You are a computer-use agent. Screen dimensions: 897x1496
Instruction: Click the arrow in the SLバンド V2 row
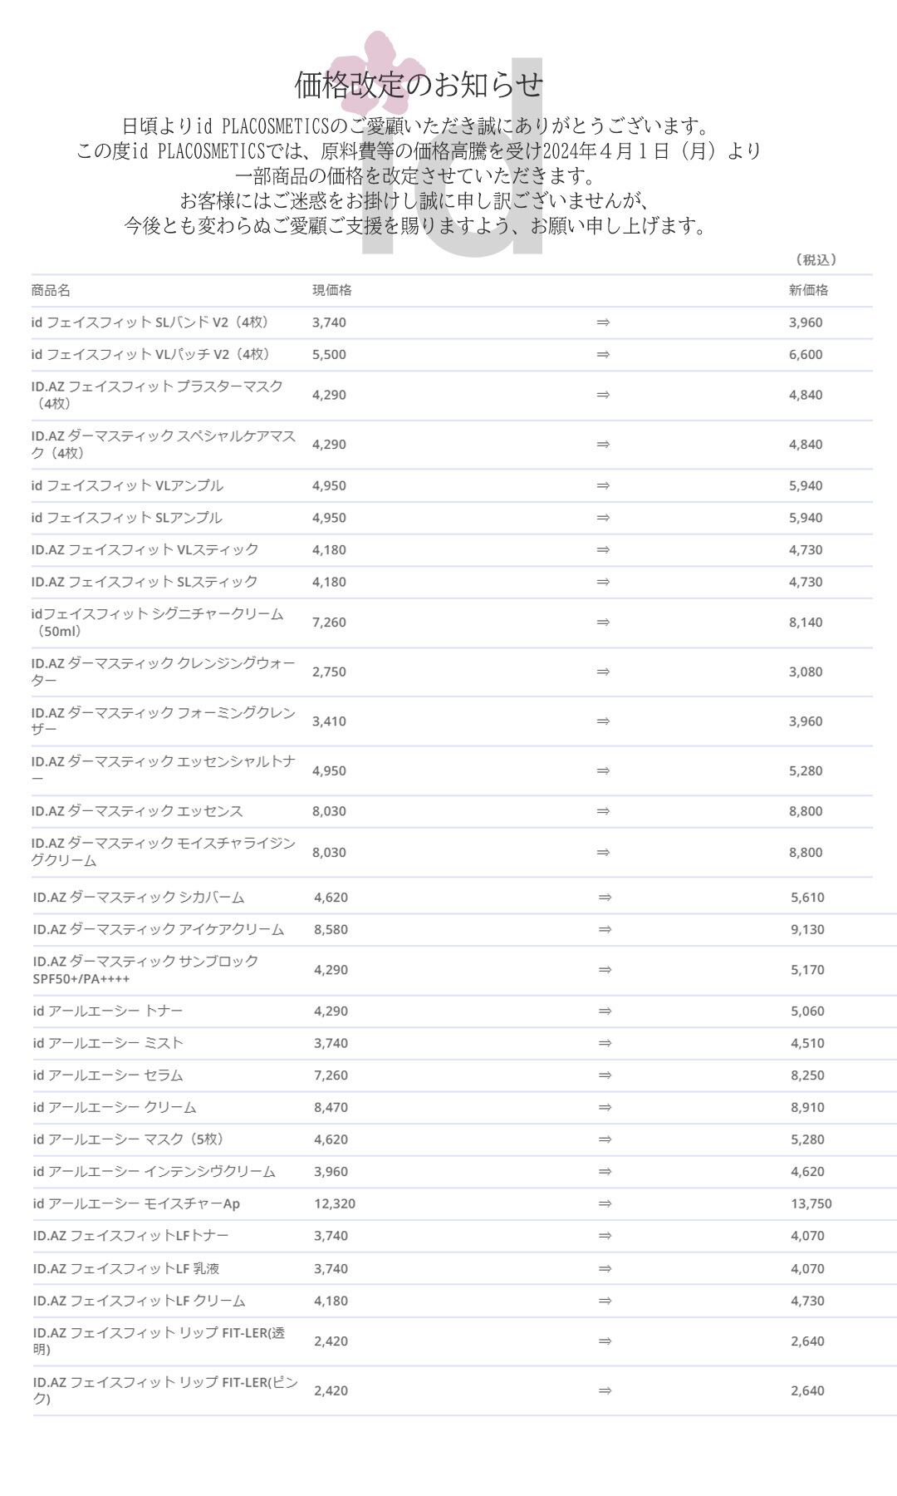tap(603, 322)
